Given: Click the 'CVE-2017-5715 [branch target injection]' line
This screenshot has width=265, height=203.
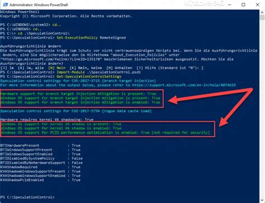Looking at the screenshot, I should (78, 81).
